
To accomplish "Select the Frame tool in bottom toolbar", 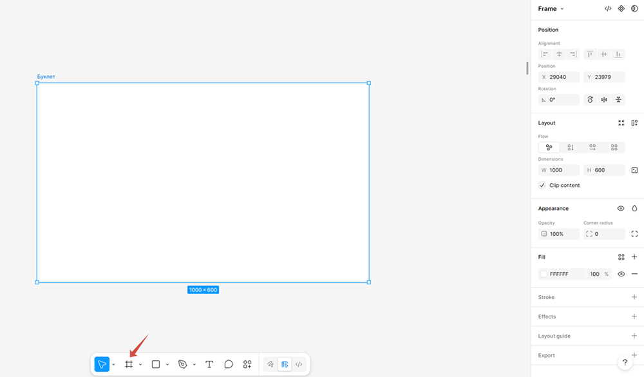I will tap(129, 364).
